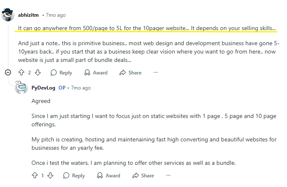Click PyDevLog's avatar image
Viewport: 287px width, 187px height.
coord(21,88)
